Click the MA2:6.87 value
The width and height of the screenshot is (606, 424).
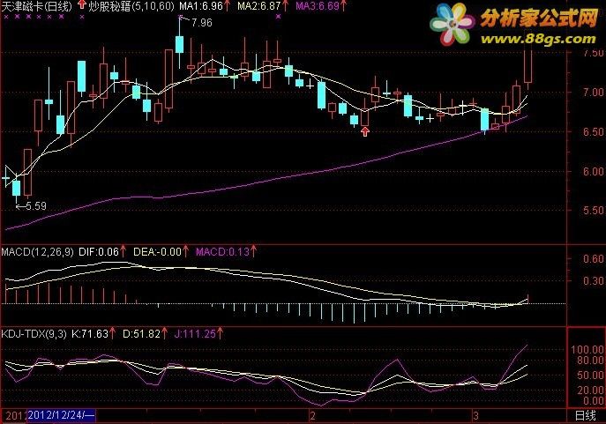[x=258, y=6]
